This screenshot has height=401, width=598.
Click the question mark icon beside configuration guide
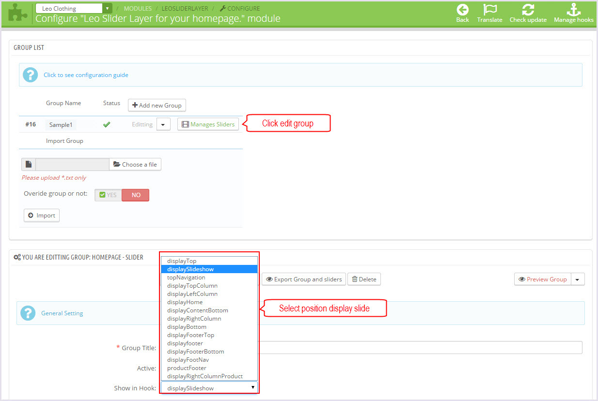(x=30, y=75)
